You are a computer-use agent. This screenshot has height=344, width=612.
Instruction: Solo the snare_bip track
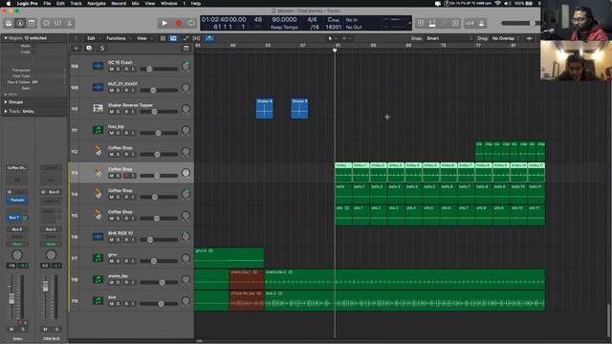pos(119,283)
